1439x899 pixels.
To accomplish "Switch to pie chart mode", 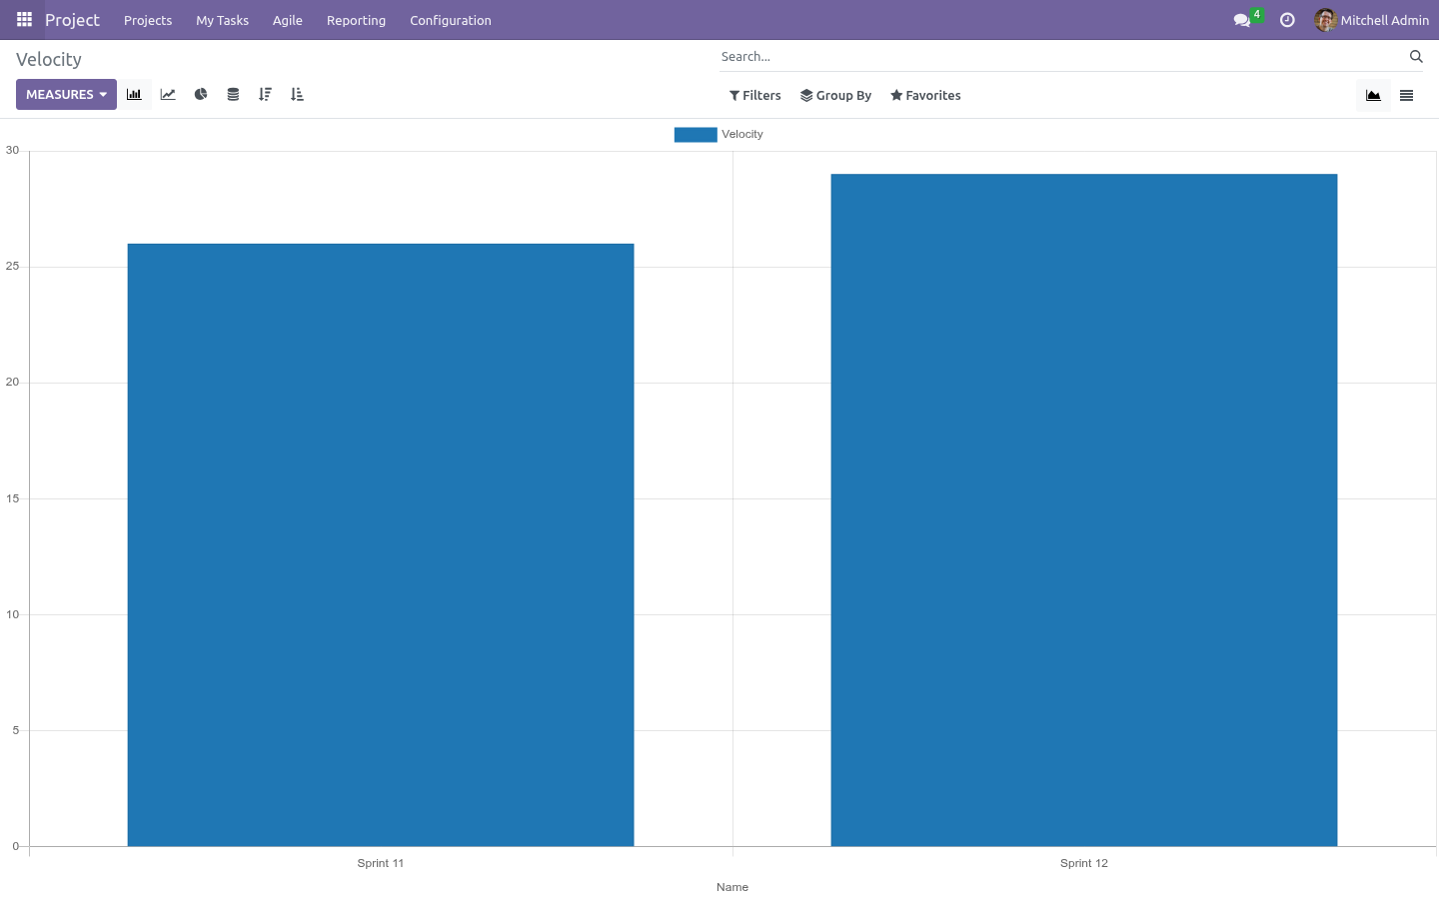I will 201,95.
